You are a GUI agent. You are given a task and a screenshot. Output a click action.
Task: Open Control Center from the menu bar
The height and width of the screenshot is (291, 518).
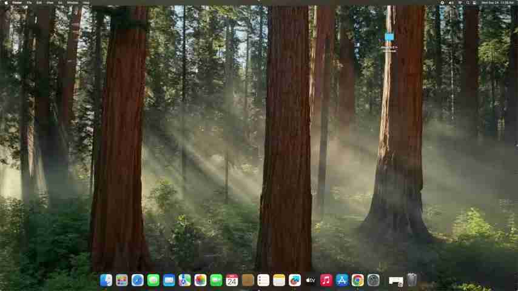tap(474, 2)
